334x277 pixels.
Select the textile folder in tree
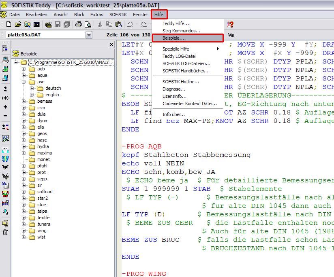point(43,218)
